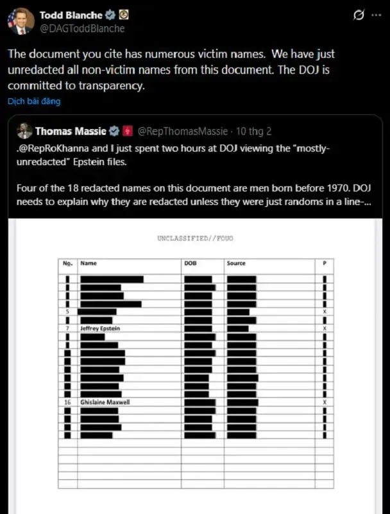The image size is (390, 514).
Task: Click the DOJ affiliation badge beside Todd Blanche
Action: pyautogui.click(x=123, y=15)
